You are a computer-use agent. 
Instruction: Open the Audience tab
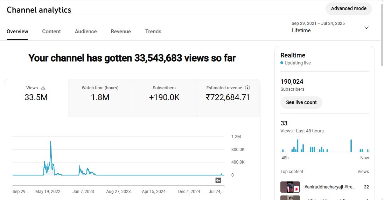tap(86, 32)
